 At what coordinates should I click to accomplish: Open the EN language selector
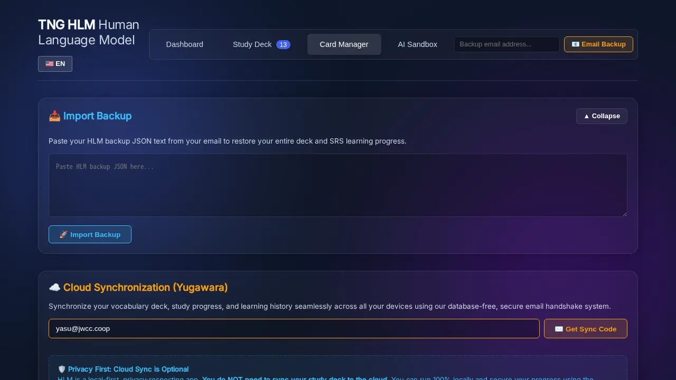tap(55, 64)
